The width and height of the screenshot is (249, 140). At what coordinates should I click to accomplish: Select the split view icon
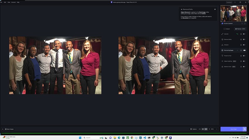pos(203,129)
